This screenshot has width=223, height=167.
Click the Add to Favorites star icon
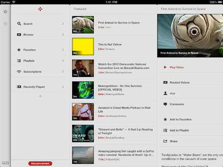pyautogui.click(x=165, y=119)
